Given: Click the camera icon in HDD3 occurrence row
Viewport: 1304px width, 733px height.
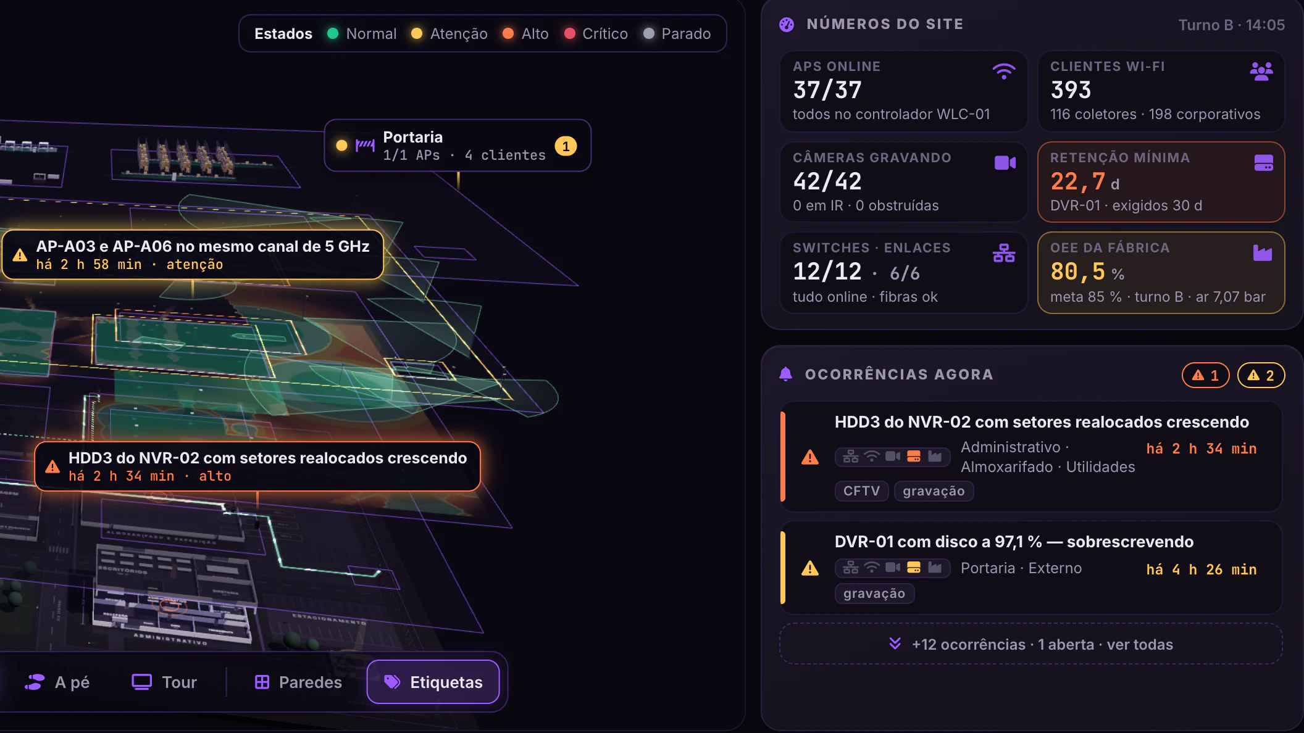Looking at the screenshot, I should [893, 457].
